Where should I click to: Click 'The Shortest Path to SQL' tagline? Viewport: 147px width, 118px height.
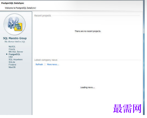point(15,42)
